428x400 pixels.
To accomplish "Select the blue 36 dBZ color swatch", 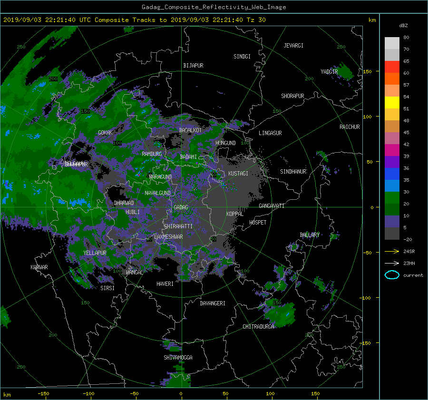I will tap(392, 174).
